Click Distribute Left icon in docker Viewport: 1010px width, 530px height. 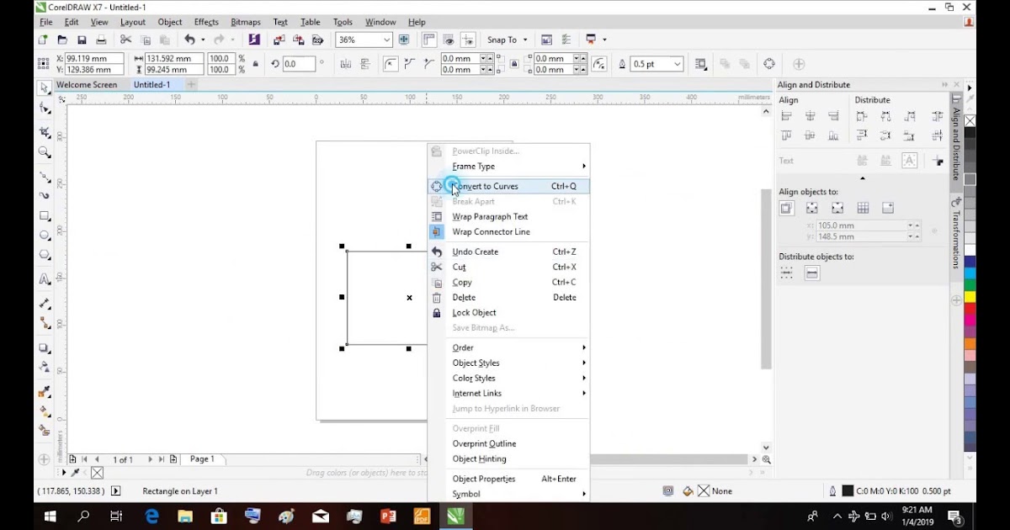click(862, 116)
